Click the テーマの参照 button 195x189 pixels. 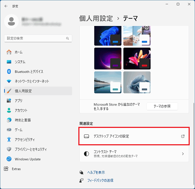(x=162, y=106)
